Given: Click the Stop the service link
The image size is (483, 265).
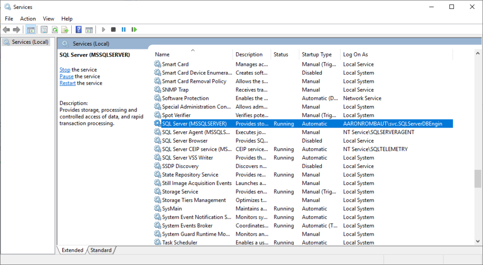Looking at the screenshot, I should 65,70.
